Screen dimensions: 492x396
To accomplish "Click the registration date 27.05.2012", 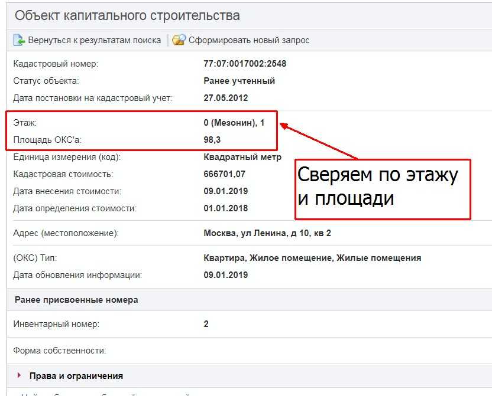I will click(x=225, y=98).
